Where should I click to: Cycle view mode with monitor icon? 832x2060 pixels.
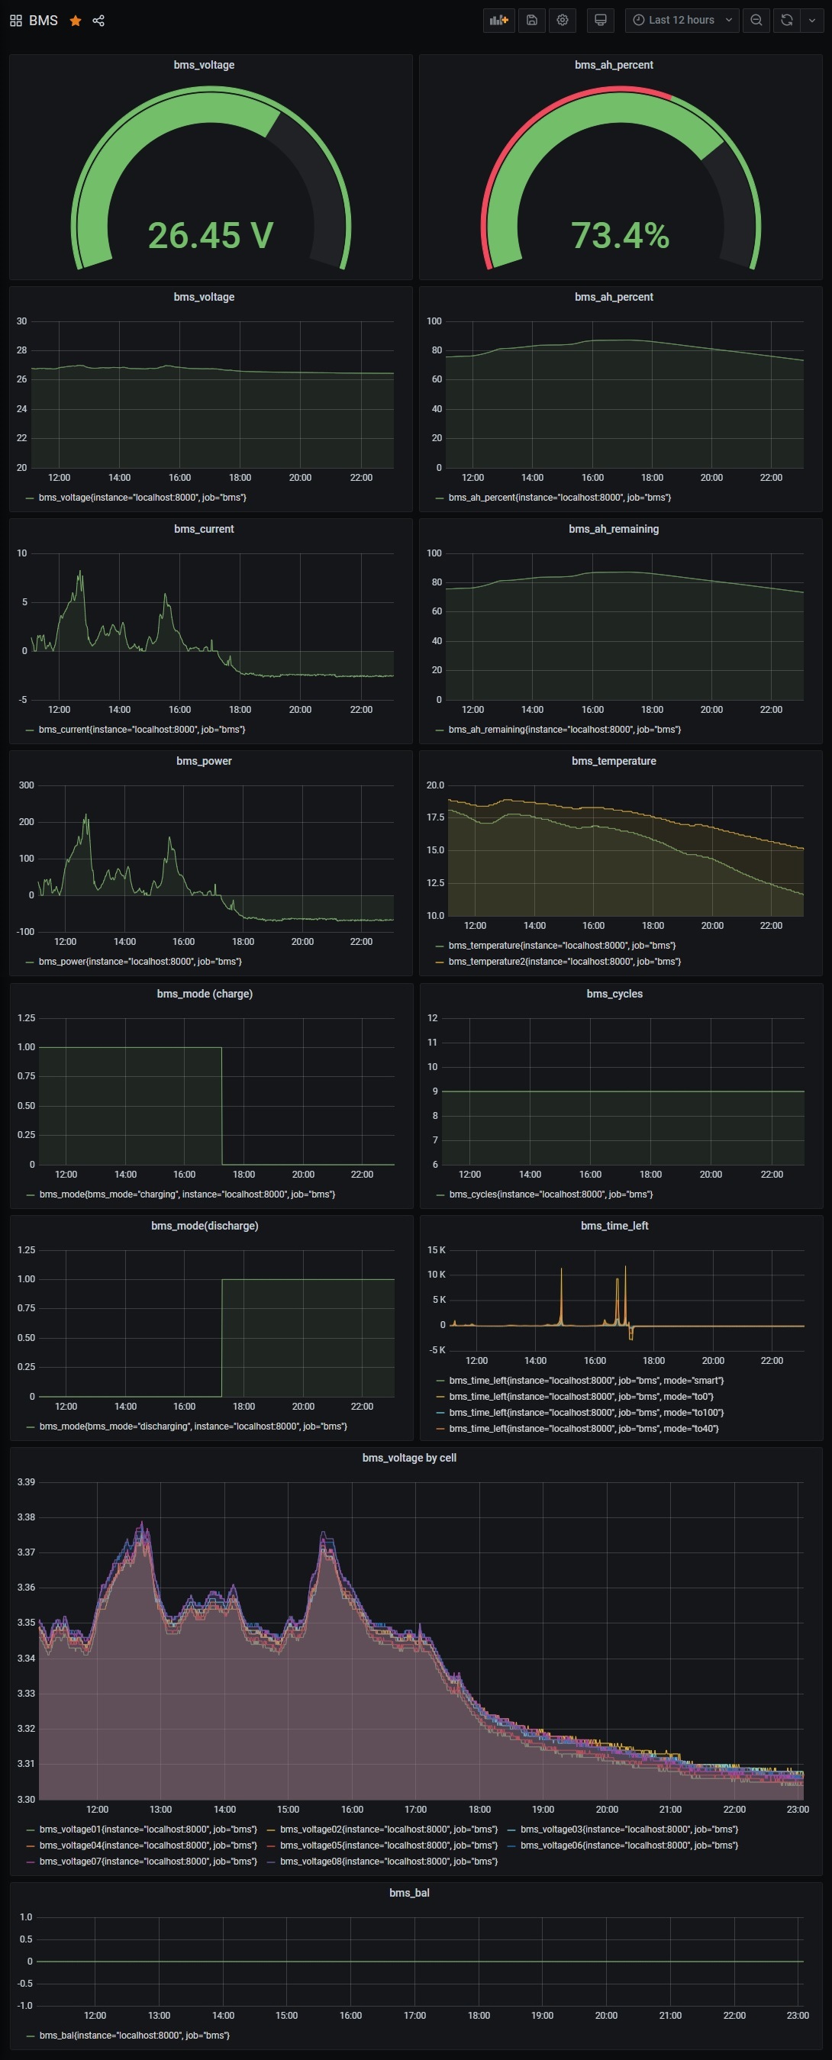[x=601, y=20]
